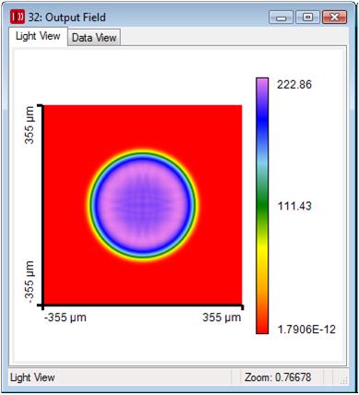
Task: Switch to the Data View tab
Action: pos(94,38)
